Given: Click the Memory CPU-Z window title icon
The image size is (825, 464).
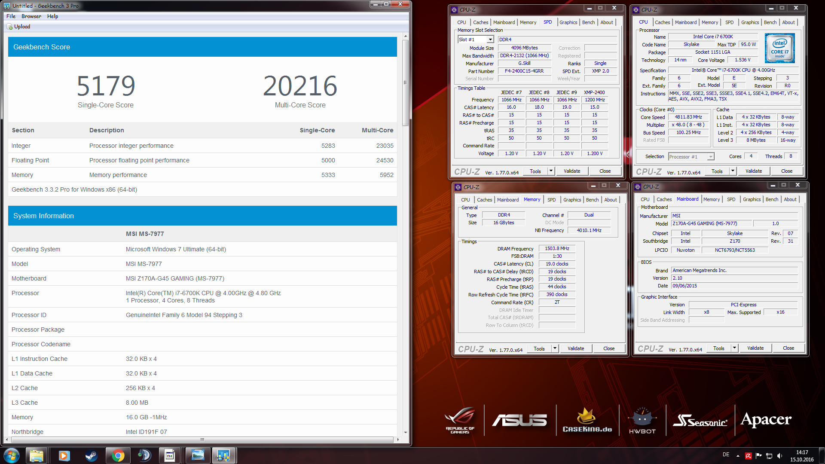Looking at the screenshot, I should (x=458, y=187).
